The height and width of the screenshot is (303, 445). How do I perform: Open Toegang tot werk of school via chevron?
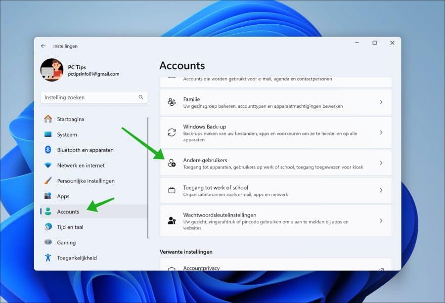[x=381, y=190]
